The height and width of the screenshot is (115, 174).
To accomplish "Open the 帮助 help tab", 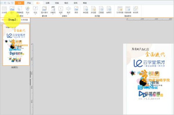I will [x=85, y=3].
